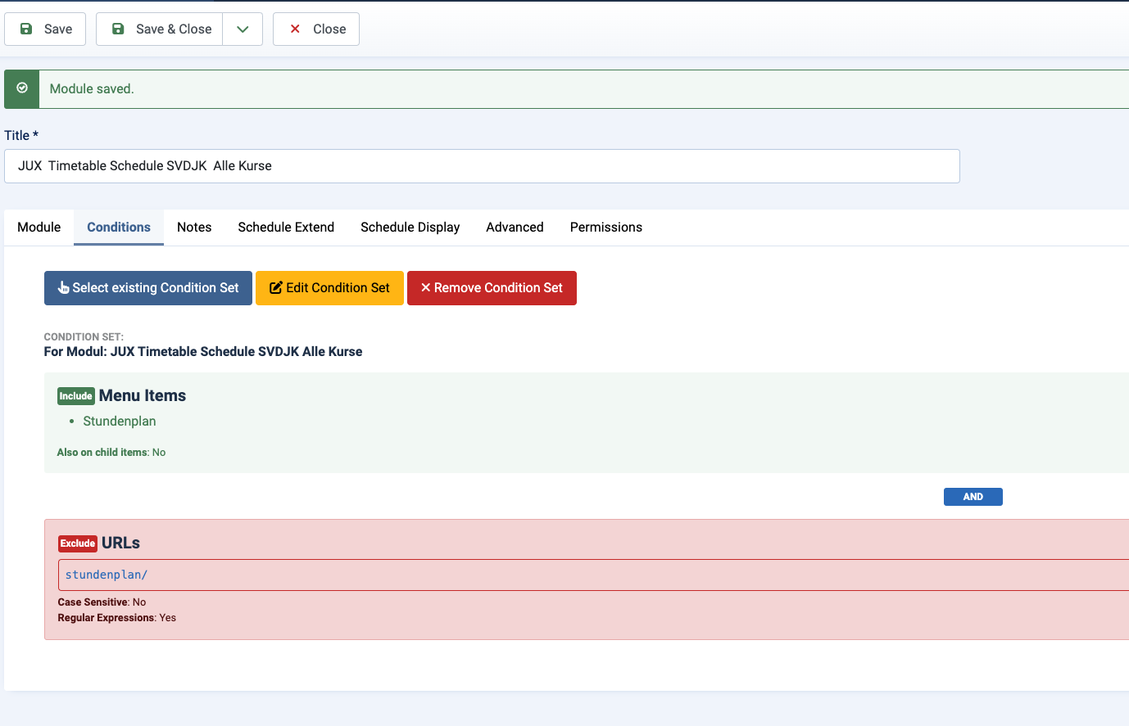
Task: Click the green Include badge
Action: (x=76, y=396)
